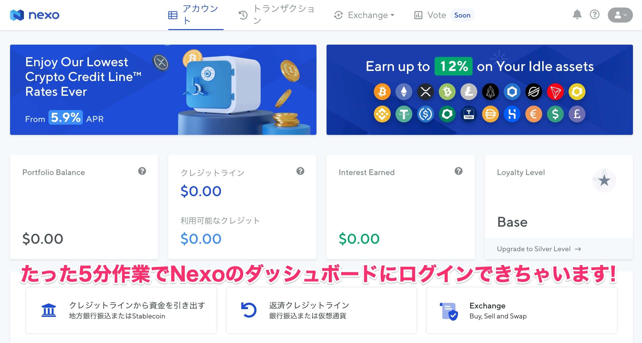The image size is (642, 343).
Task: Show クレジットライン help tooltip icon
Action: point(300,171)
